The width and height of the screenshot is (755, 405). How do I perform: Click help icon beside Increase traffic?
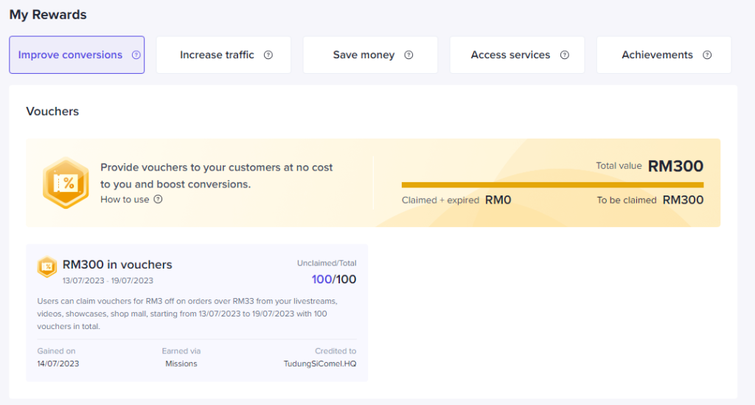[268, 55]
